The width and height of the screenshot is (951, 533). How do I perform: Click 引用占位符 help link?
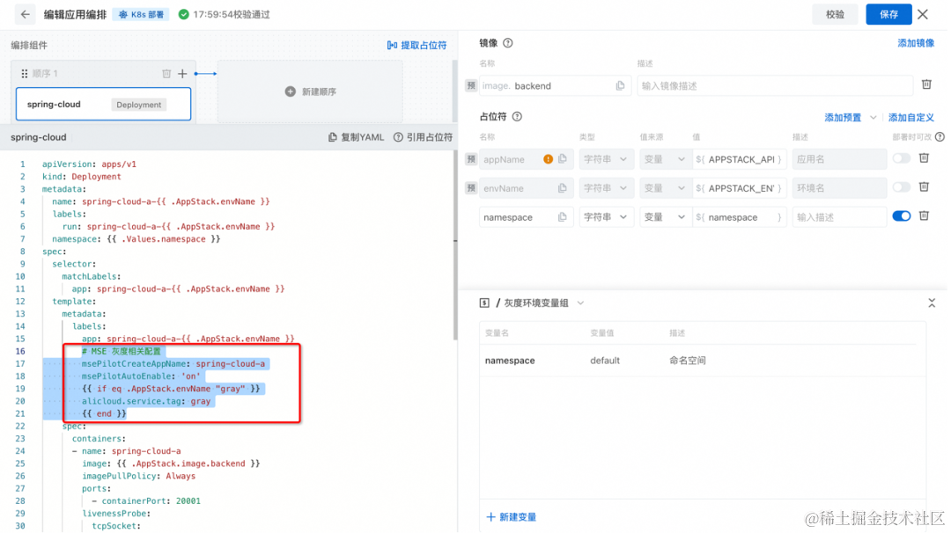(x=424, y=138)
